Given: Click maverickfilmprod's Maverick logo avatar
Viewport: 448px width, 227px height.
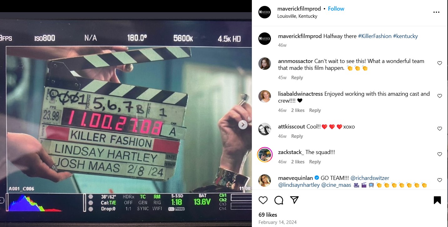Looking at the screenshot, I should tap(264, 12).
